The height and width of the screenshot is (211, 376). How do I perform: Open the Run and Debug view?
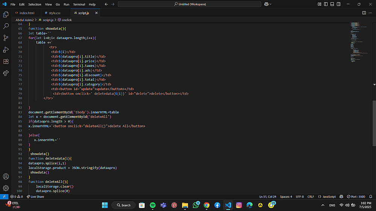6,50
